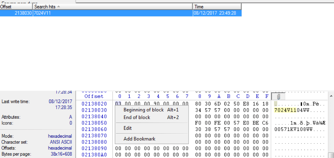Select the search hit row 7024V11
This screenshot has width=334, height=158.
click(121, 13)
